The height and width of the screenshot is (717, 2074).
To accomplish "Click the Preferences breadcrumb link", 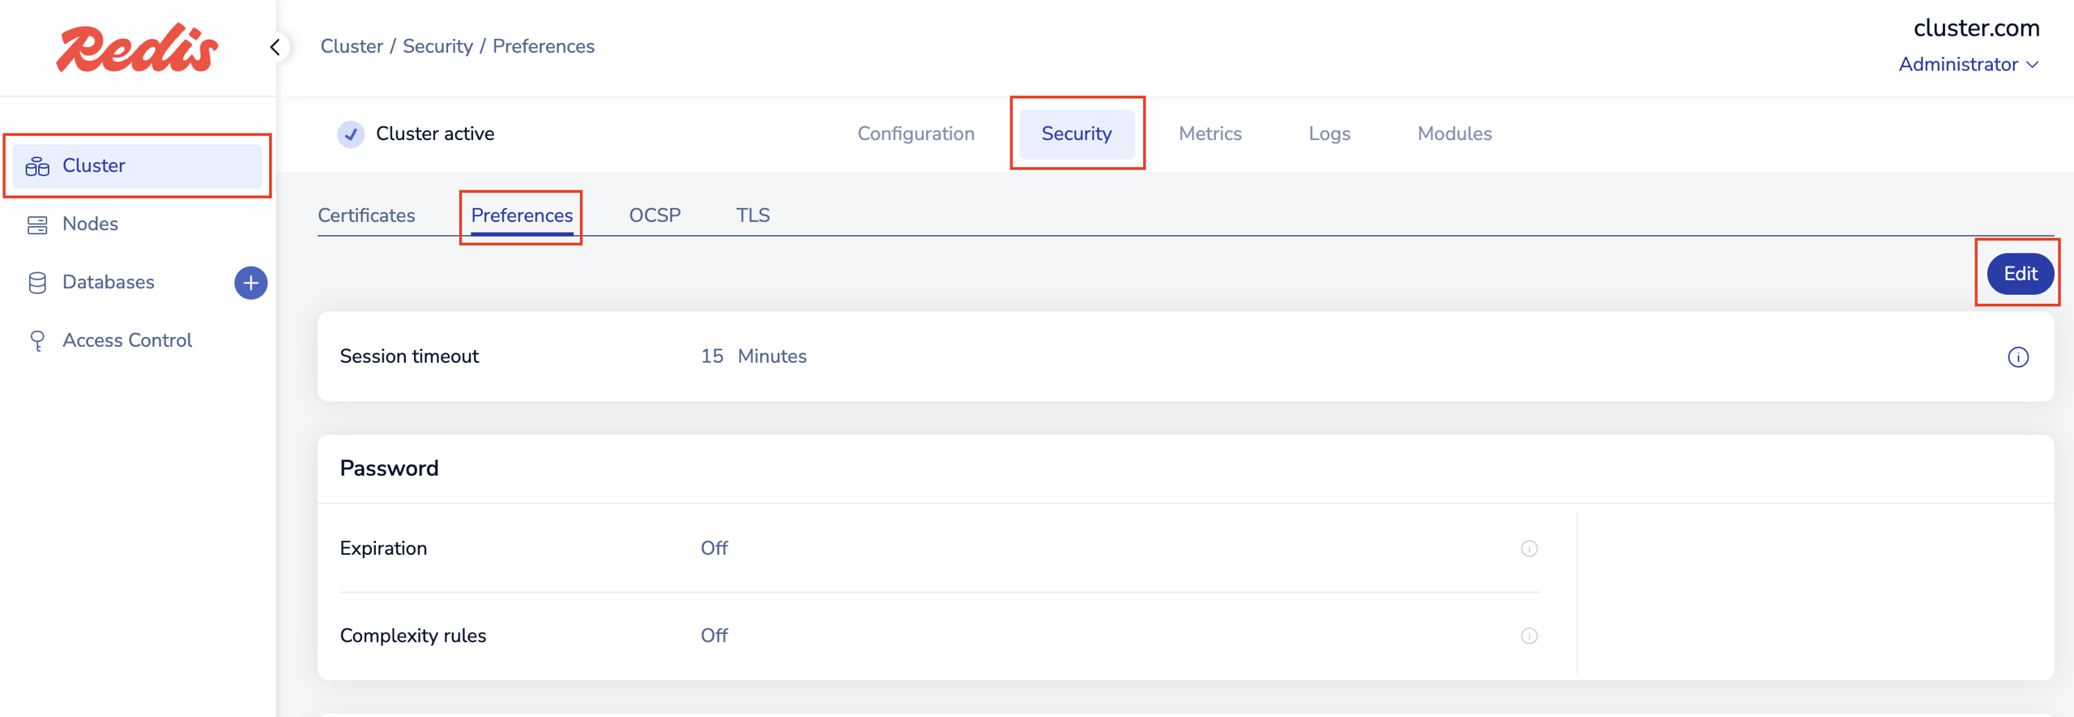I will point(544,46).
